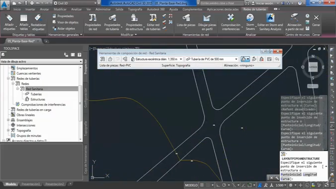336x189 pixels.
Task: Click Aislar objetos button
Action: pos(64,28)
